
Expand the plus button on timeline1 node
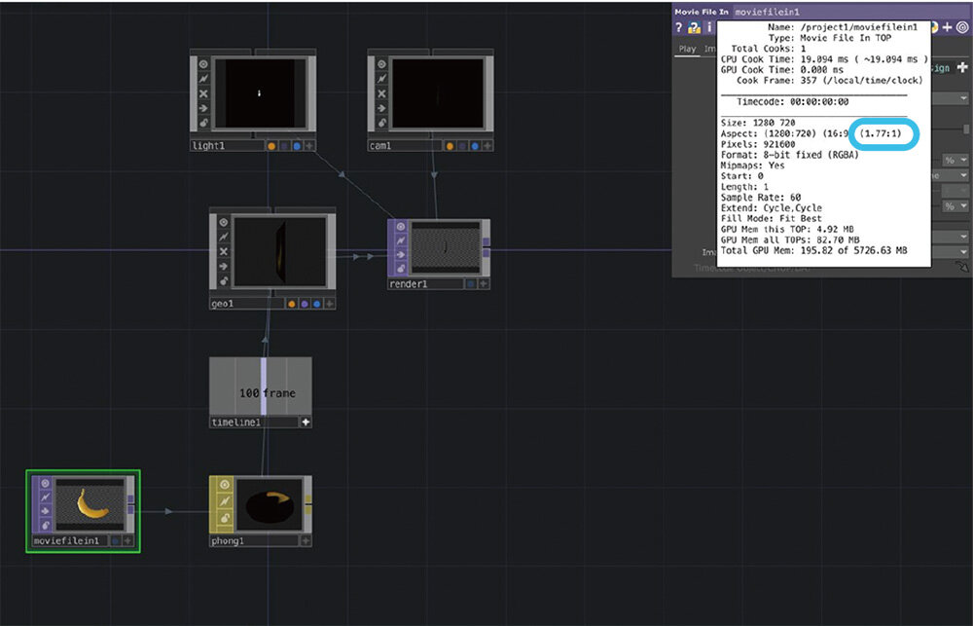point(306,423)
